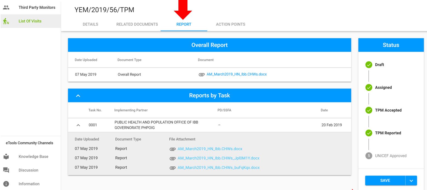Viewport: 427px width, 190px height.
Task: Collapse task 0001 row details
Action: [78, 125]
